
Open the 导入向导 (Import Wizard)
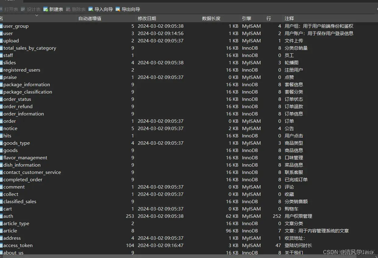pyautogui.click(x=101, y=9)
